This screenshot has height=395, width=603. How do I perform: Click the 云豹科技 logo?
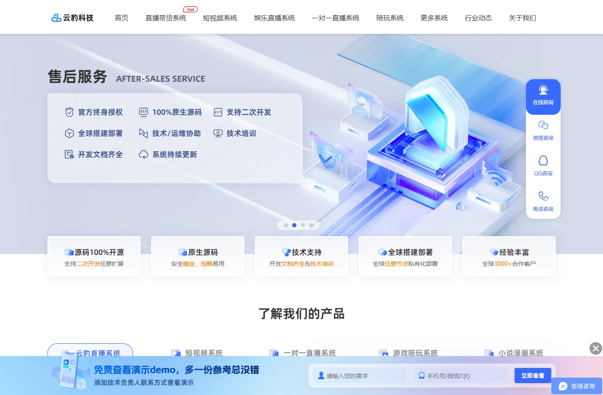[72, 18]
